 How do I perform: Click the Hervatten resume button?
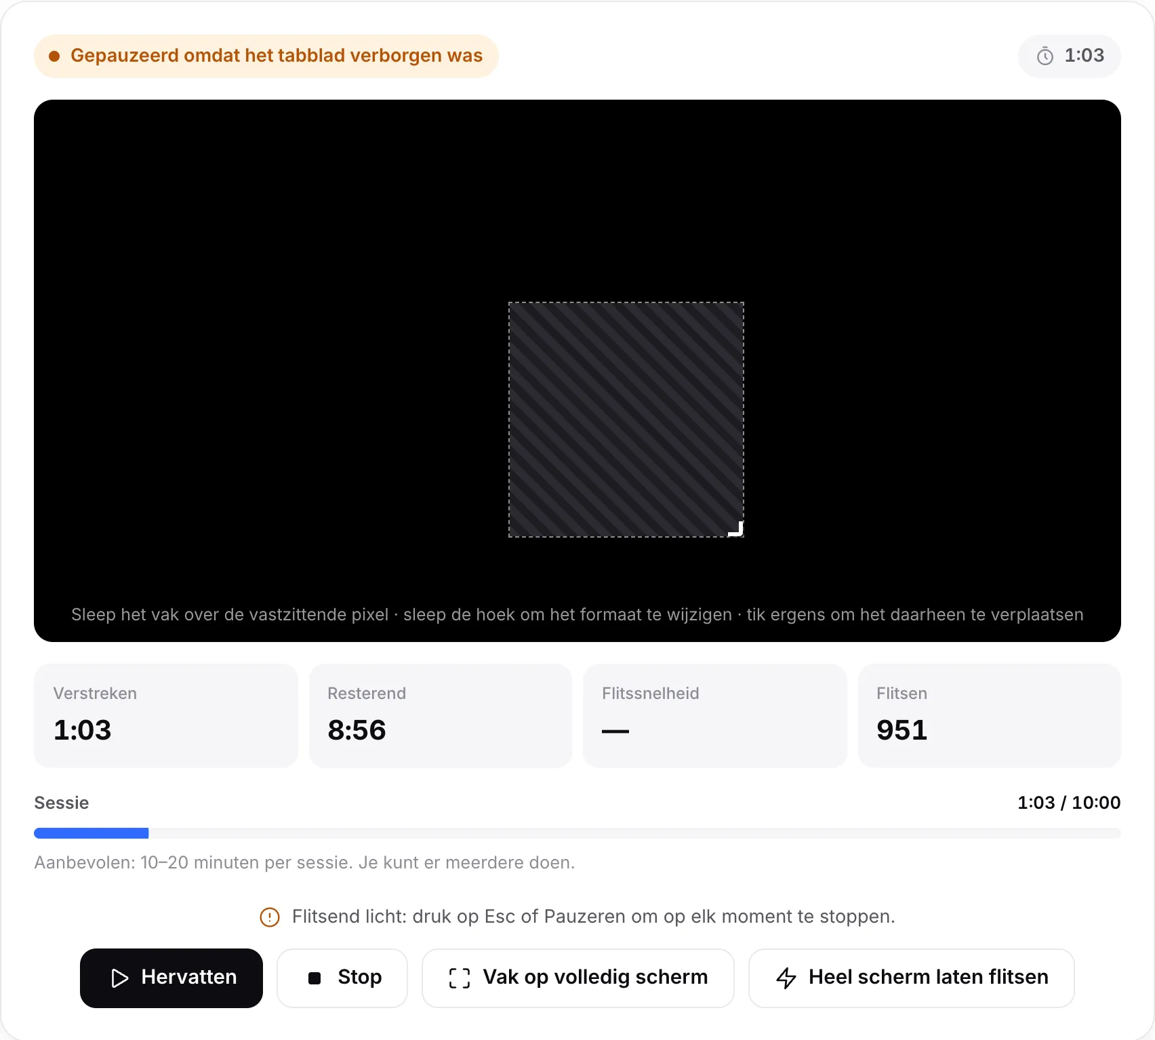point(171,978)
